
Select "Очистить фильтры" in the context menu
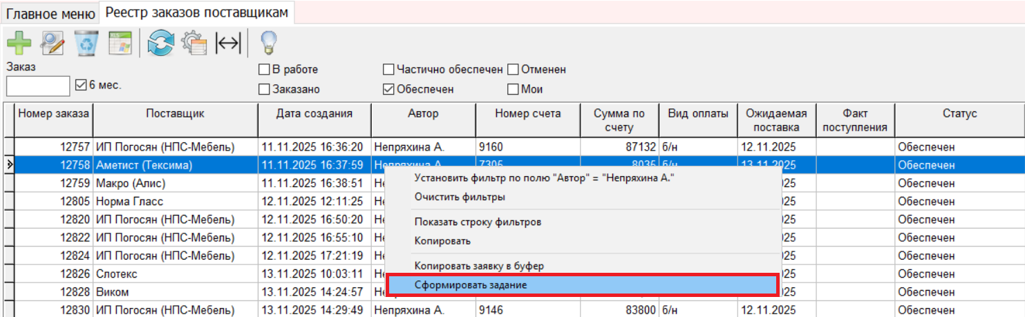460,197
